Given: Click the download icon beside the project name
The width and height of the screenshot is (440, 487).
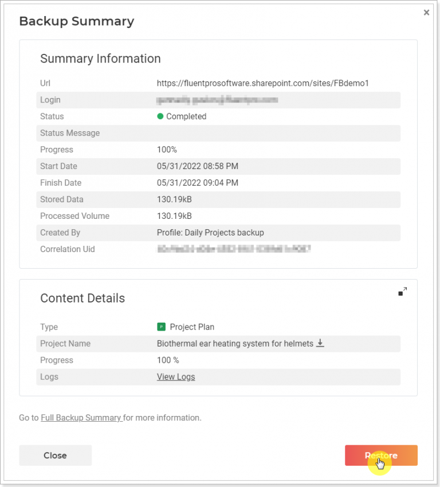Looking at the screenshot, I should click(321, 344).
